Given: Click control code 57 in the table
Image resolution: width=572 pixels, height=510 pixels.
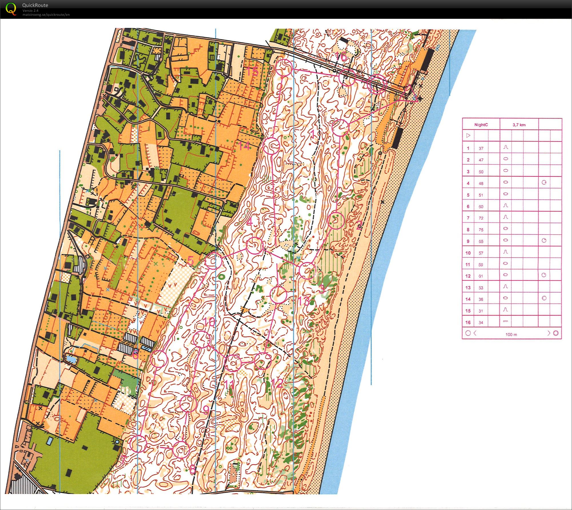Looking at the screenshot, I should click(x=481, y=253).
